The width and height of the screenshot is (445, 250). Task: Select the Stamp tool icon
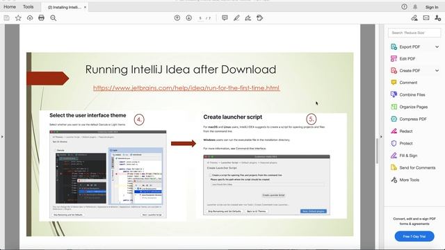[259, 18]
